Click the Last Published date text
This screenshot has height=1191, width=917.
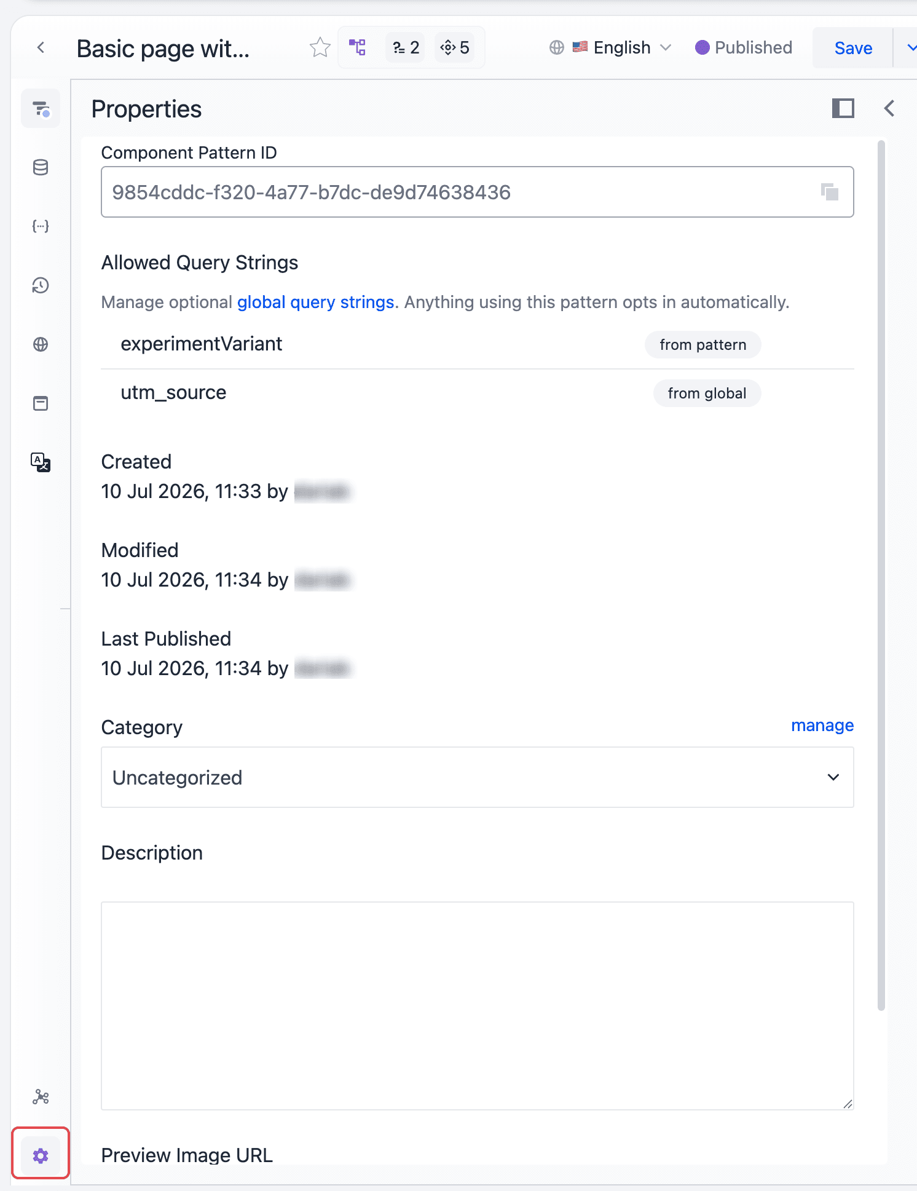(x=194, y=668)
